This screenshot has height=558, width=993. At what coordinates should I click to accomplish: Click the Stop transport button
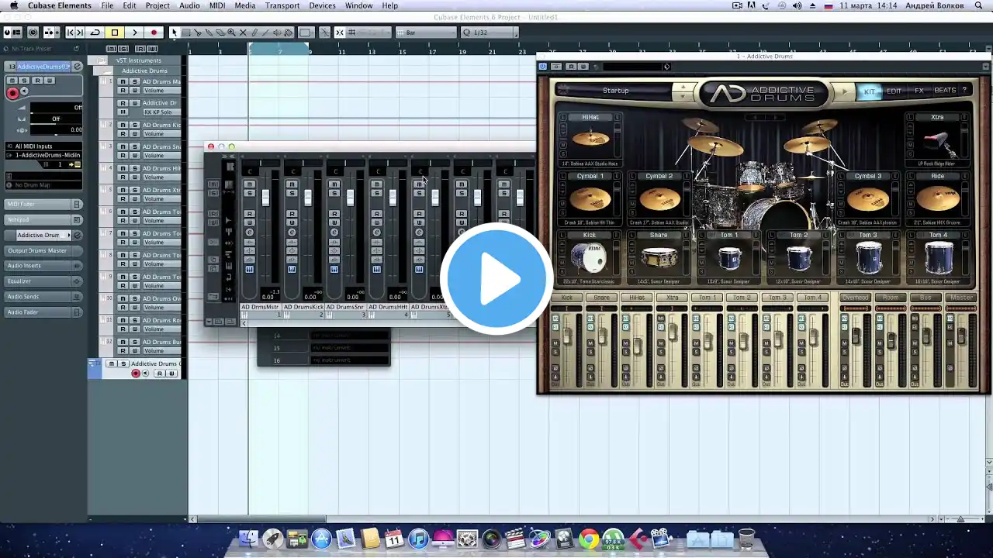115,33
